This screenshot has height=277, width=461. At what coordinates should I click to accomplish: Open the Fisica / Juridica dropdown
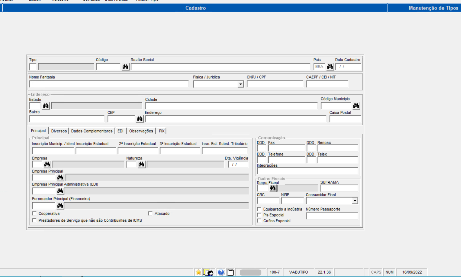pyautogui.click(x=241, y=84)
